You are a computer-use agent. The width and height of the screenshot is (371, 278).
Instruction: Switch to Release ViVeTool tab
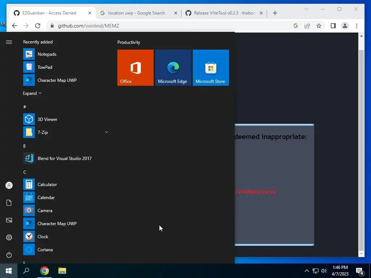pos(224,13)
